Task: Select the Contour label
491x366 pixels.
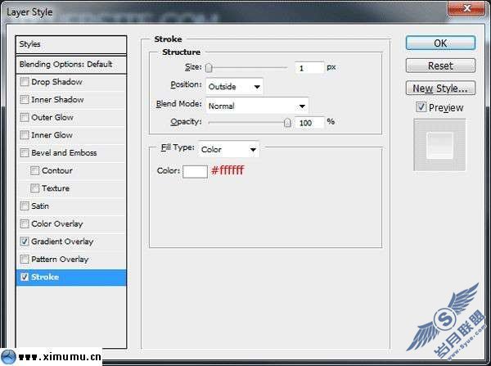Action: pyautogui.click(x=57, y=171)
